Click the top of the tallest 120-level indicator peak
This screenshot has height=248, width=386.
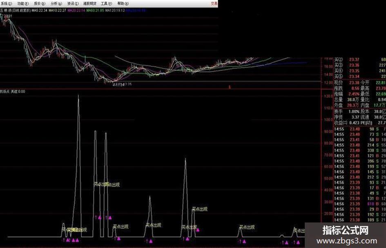pyautogui.click(x=78, y=96)
